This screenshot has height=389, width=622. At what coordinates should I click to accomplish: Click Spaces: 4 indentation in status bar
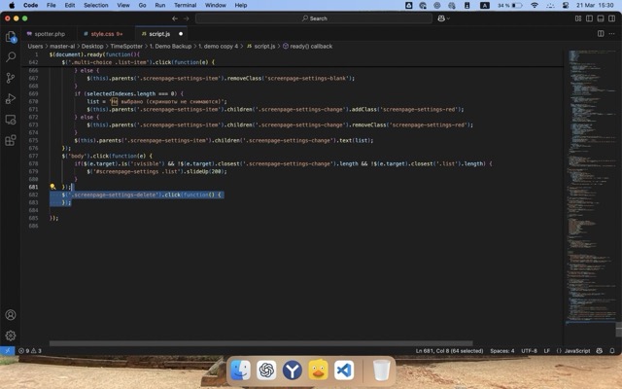502,350
